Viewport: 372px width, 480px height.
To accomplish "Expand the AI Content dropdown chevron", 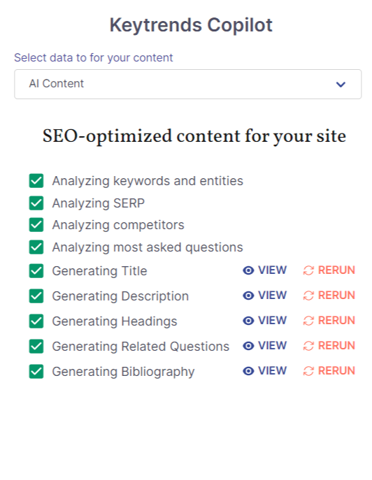I will point(341,84).
